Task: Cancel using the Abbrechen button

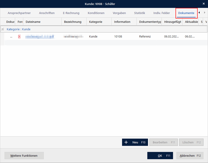Action: coord(190,156)
